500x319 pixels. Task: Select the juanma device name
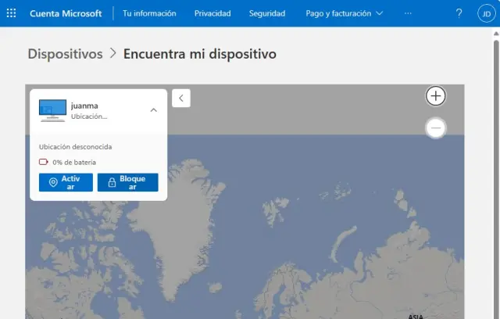pos(84,106)
